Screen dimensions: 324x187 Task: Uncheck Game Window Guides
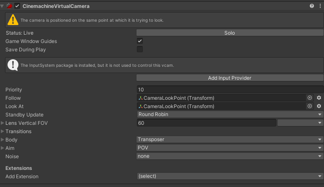click(140, 41)
